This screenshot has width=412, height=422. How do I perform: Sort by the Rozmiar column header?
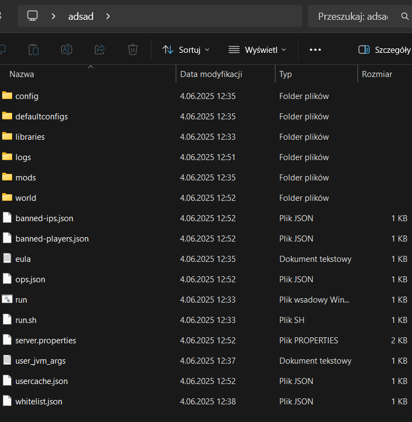(x=377, y=74)
